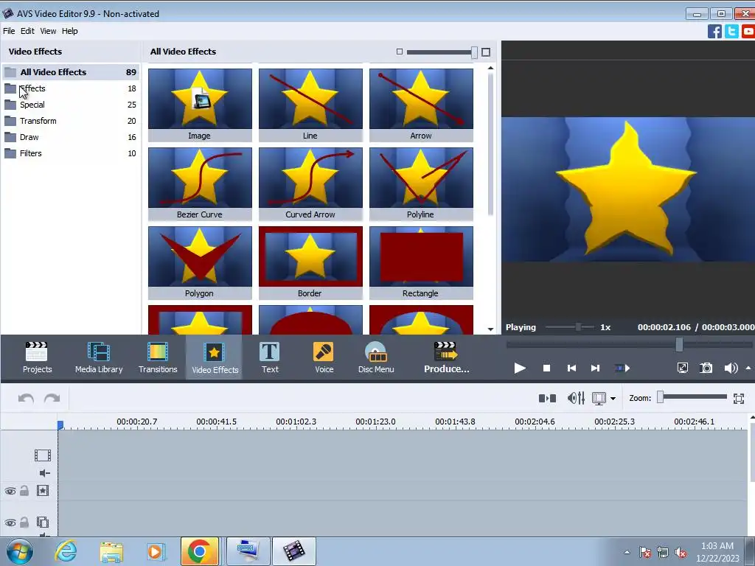The image size is (755, 566).
Task: Open the File menu
Action: [9, 31]
